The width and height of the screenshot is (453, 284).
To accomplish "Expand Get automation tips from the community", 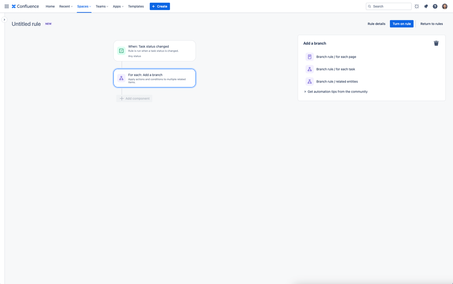I will 336,92.
